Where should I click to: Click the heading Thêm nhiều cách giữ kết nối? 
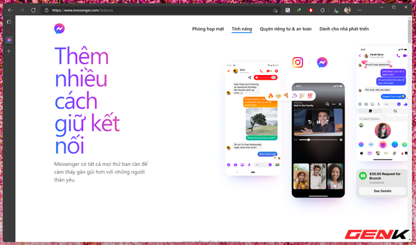87,100
